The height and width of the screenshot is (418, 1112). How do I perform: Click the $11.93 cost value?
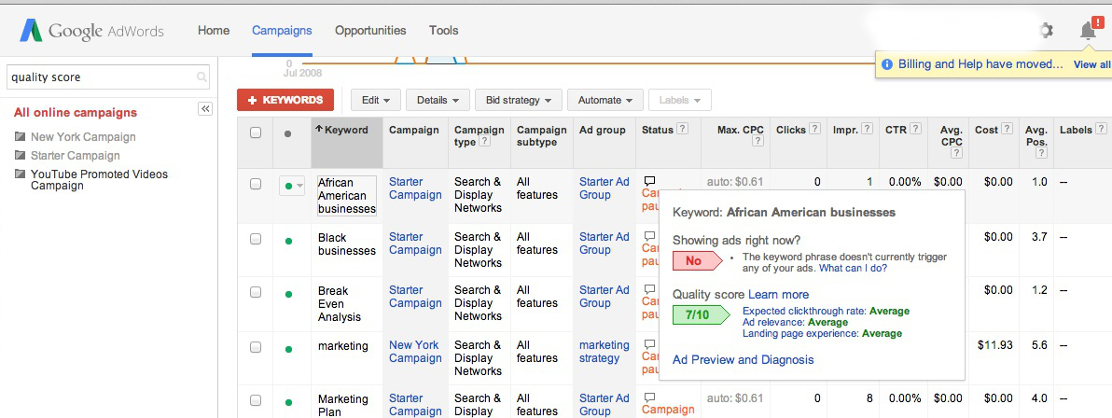[x=995, y=345]
